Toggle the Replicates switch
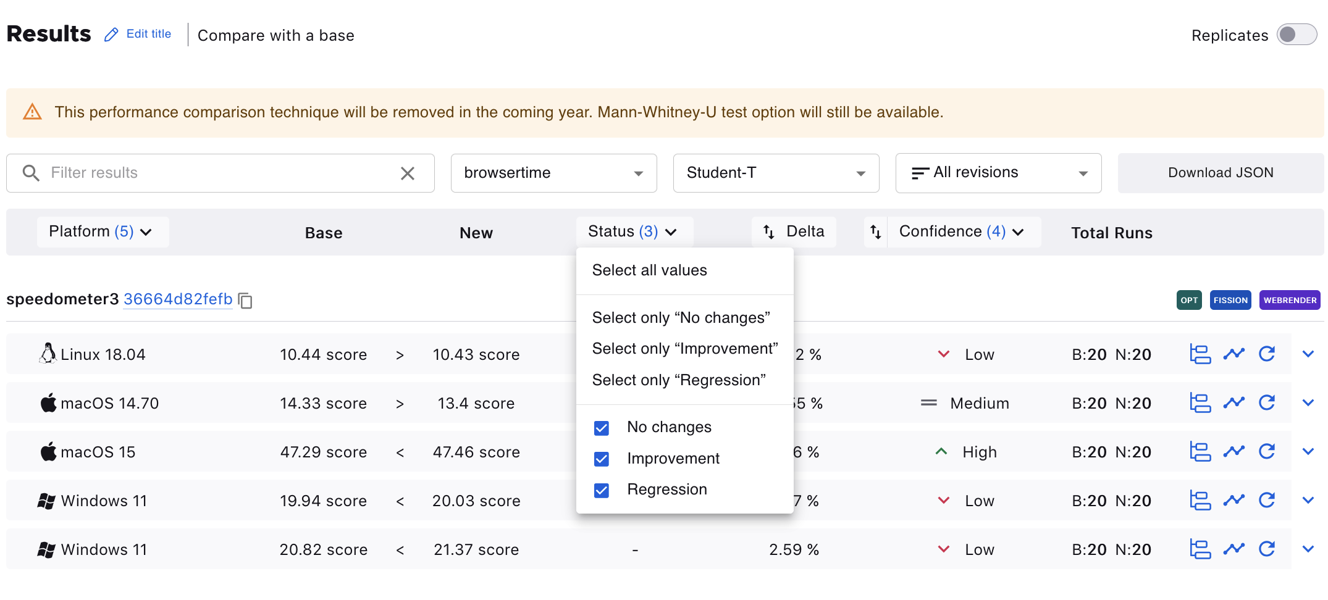Viewport: 1328px width, 600px height. pos(1296,35)
